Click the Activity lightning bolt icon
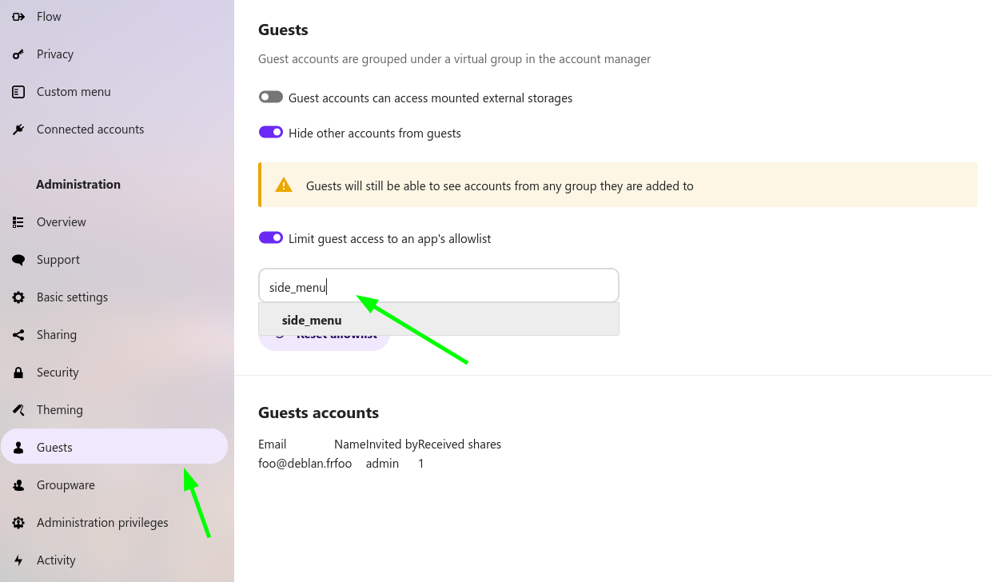Image resolution: width=992 pixels, height=582 pixels. (x=18, y=560)
